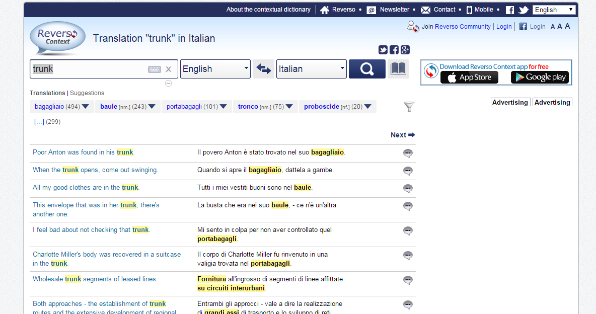Switch to Suggestions tab

[87, 93]
